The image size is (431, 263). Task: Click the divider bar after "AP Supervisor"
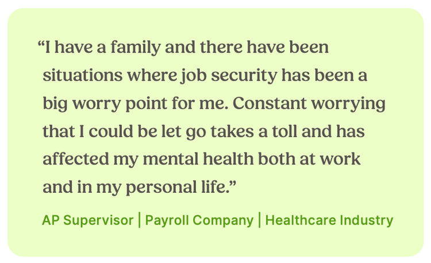(140, 220)
